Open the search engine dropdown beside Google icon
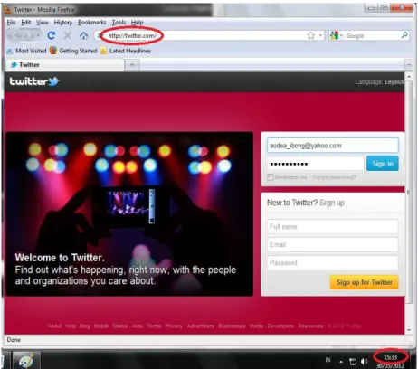The image size is (418, 369). tap(341, 35)
